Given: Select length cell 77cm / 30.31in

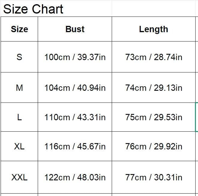Looking at the screenshot, I should click(x=153, y=177).
